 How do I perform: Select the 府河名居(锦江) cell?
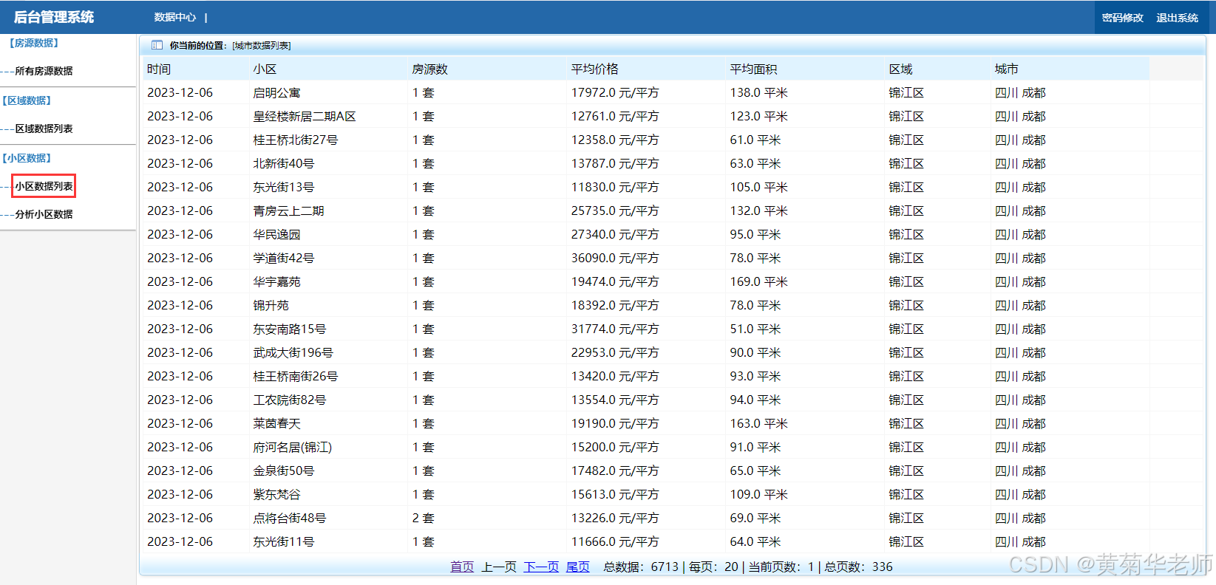click(x=293, y=447)
